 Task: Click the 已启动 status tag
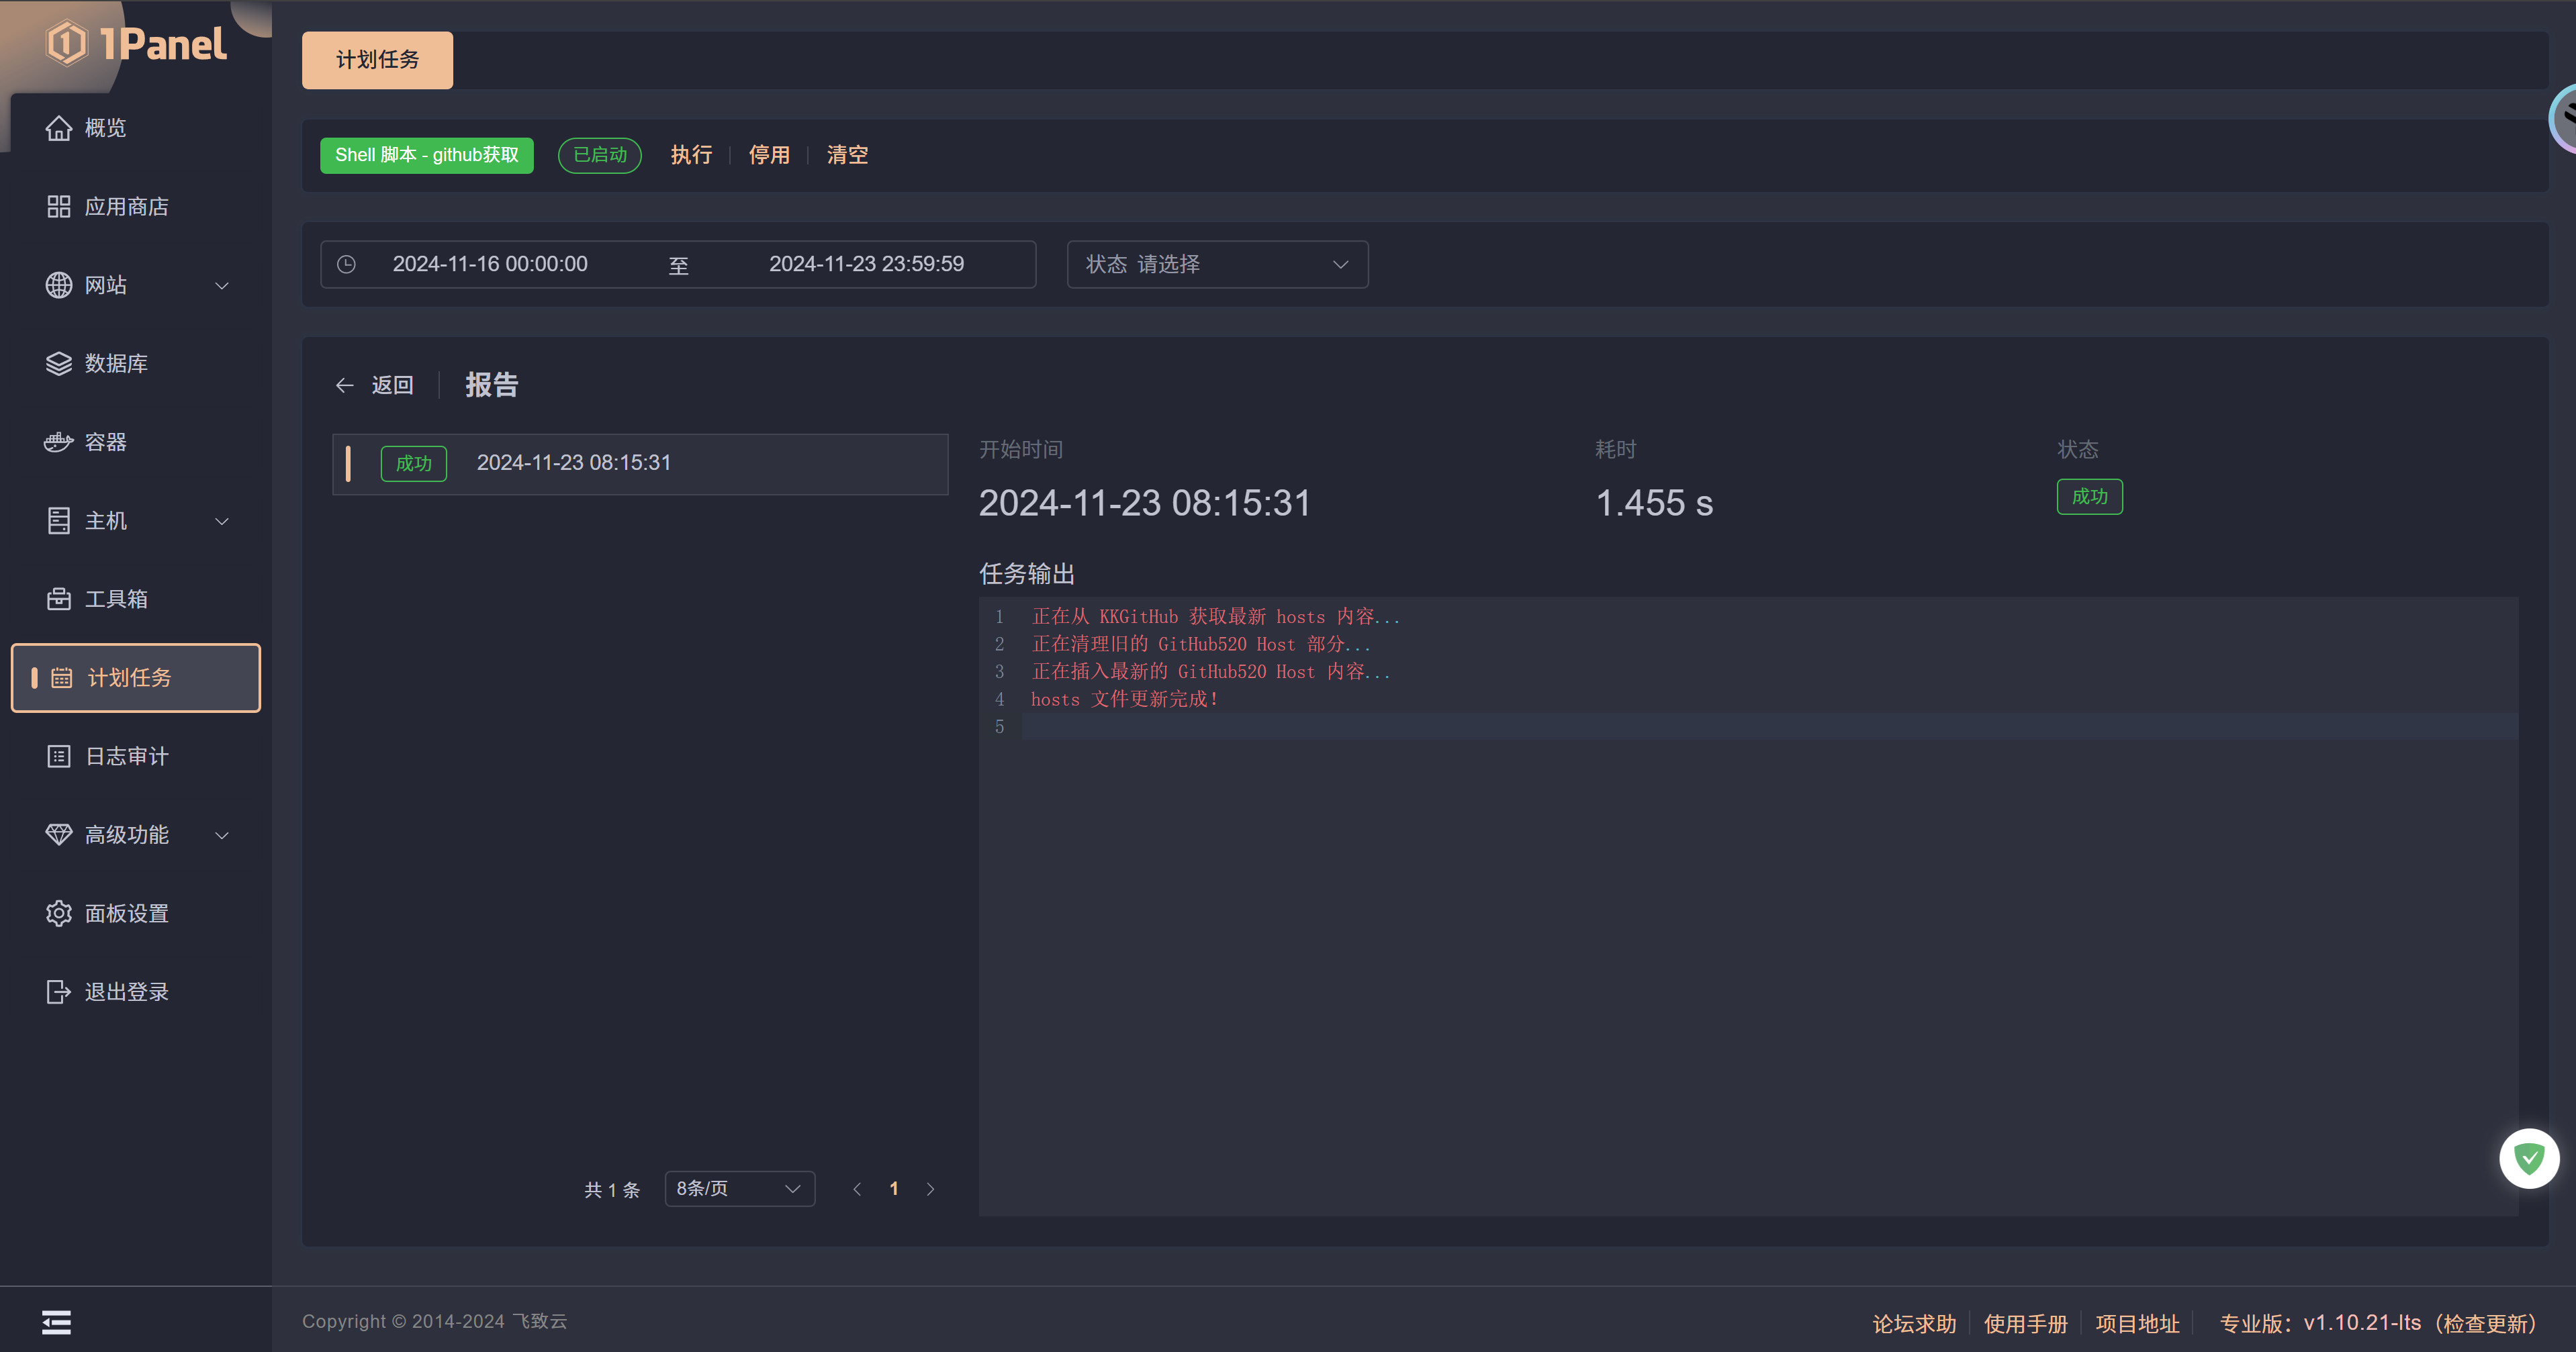point(599,155)
